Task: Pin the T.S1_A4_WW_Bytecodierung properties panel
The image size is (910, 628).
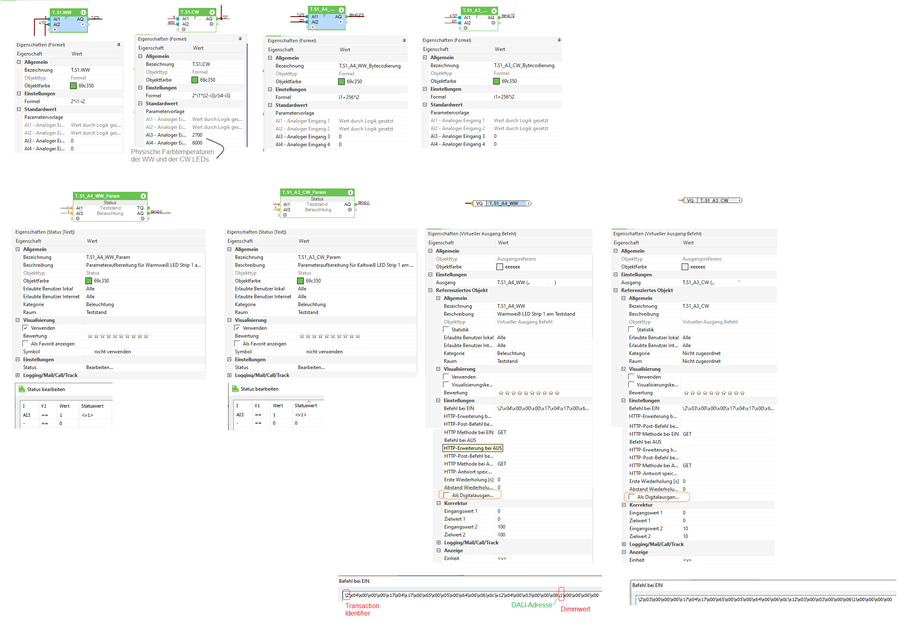Action: pyautogui.click(x=404, y=41)
